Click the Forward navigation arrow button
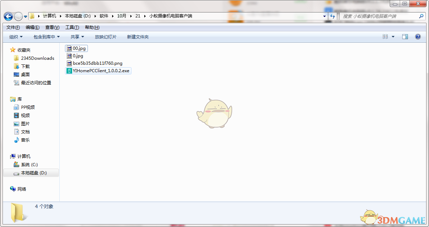429x227 pixels. click(18, 16)
